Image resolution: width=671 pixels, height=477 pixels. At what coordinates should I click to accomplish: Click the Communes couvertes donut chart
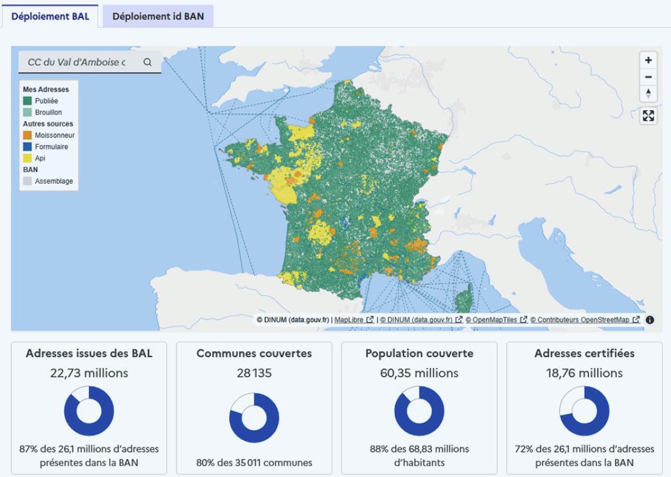point(254,418)
